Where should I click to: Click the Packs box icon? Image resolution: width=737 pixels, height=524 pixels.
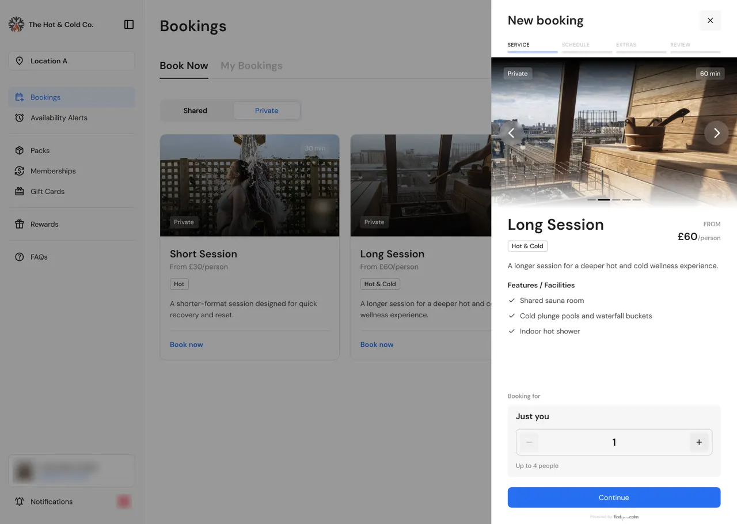20,150
